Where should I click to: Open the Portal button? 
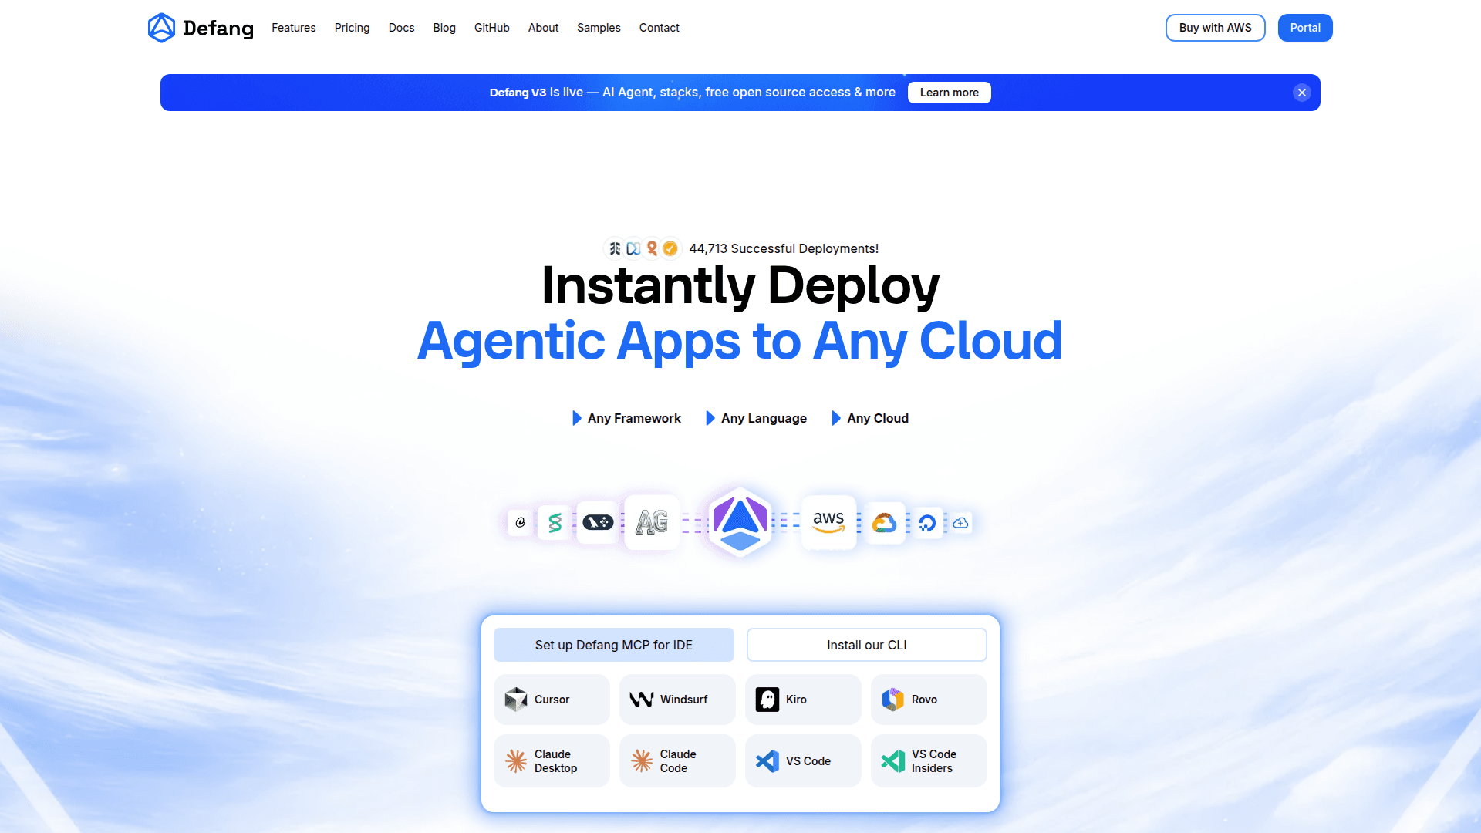point(1304,28)
